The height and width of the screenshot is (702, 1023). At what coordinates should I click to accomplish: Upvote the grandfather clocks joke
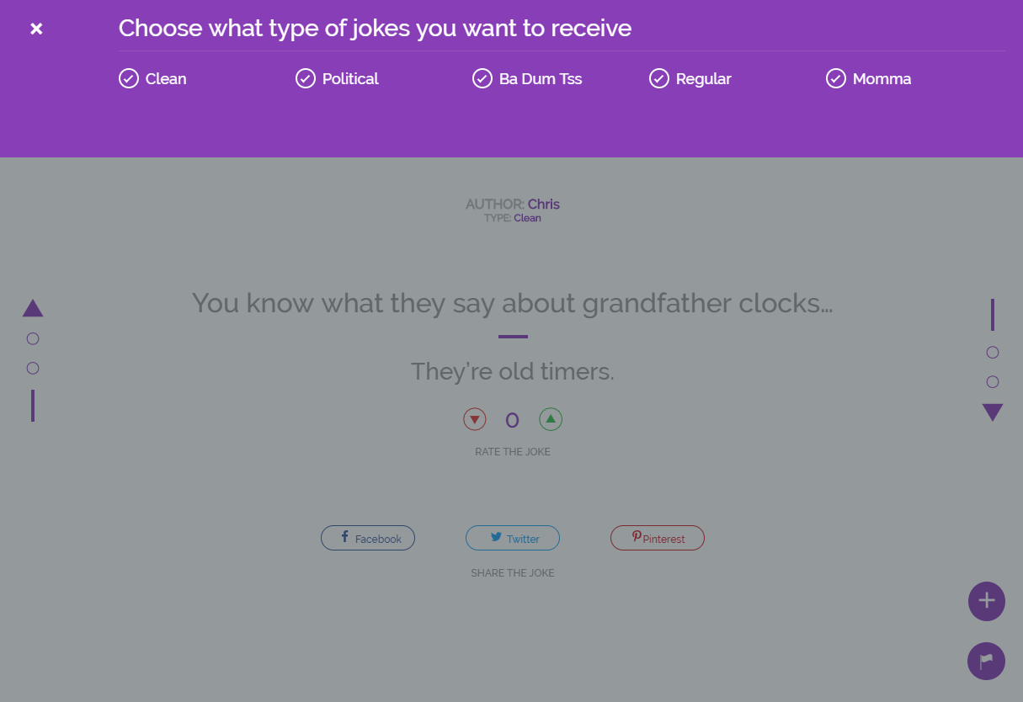tap(551, 418)
